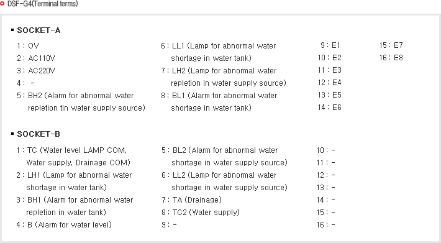The image size is (441, 243).
Task: Click the B (Alarm for water level) entry
Action: click(x=64, y=225)
